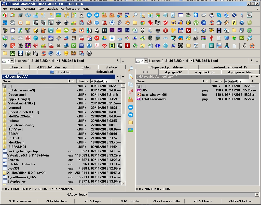Click left panel scrollbar up arrow
Image resolution: width=261 pixels, height=205 pixels.
click(123, 86)
